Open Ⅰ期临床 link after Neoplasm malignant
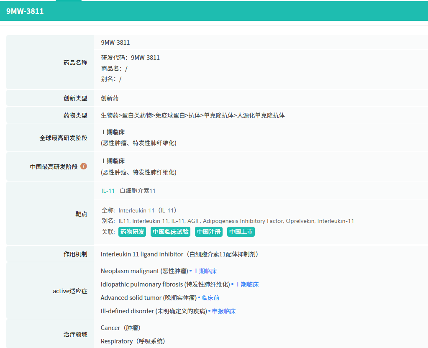428x348 pixels. click(205, 271)
